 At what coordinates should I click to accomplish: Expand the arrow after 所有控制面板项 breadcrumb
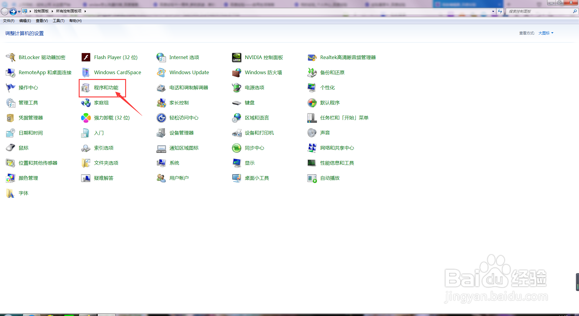point(85,11)
